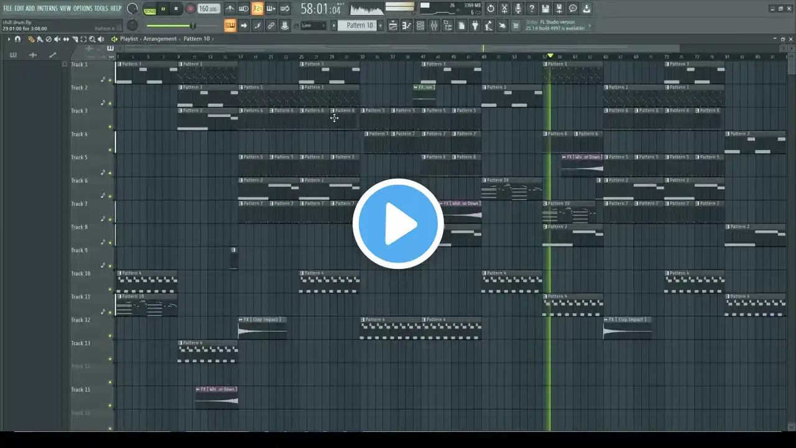Open the TOOLS menu

click(x=101, y=9)
